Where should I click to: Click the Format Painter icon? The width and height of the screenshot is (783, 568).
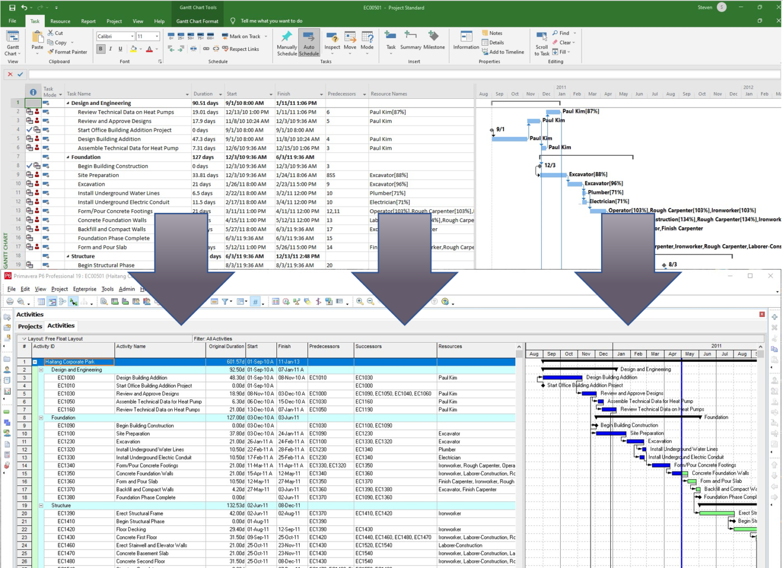tap(50, 52)
